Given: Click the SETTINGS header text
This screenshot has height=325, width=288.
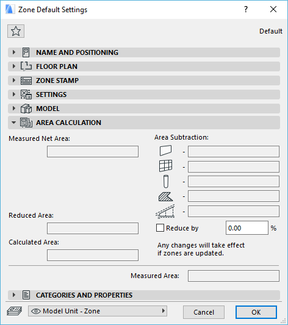Looking at the screenshot, I should coord(51,95).
